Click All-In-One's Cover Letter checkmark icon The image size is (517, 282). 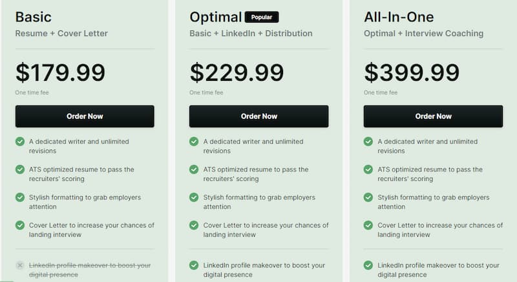[368, 225]
